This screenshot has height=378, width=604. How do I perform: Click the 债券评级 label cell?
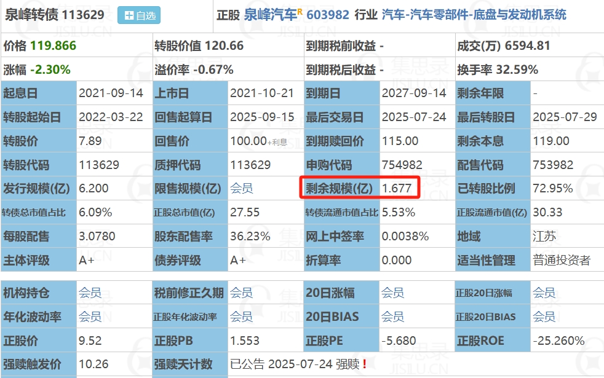coord(190,260)
